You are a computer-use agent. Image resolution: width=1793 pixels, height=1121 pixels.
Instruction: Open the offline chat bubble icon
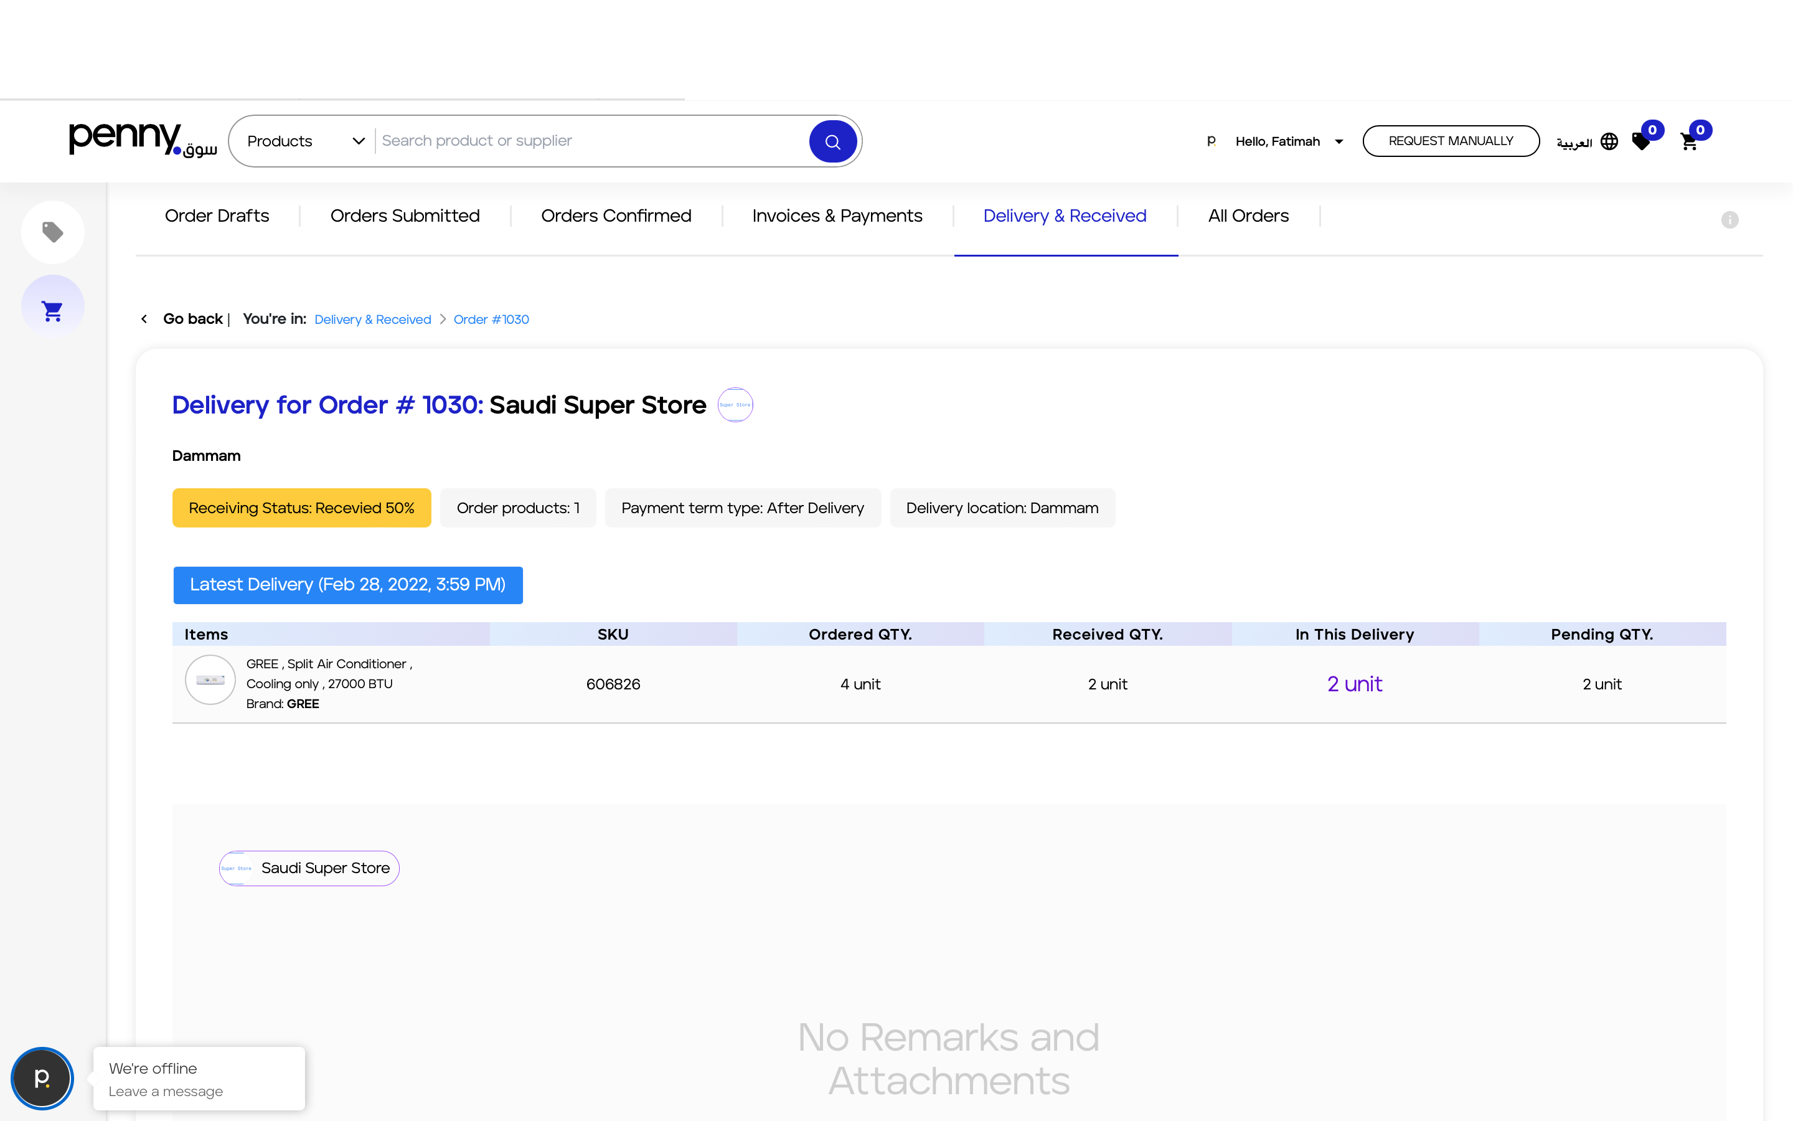[42, 1078]
